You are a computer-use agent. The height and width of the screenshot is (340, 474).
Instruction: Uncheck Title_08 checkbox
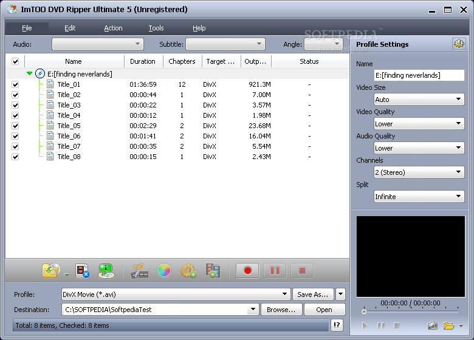pos(15,157)
